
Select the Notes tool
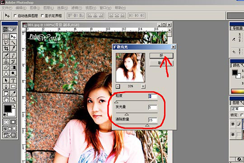click(6, 93)
